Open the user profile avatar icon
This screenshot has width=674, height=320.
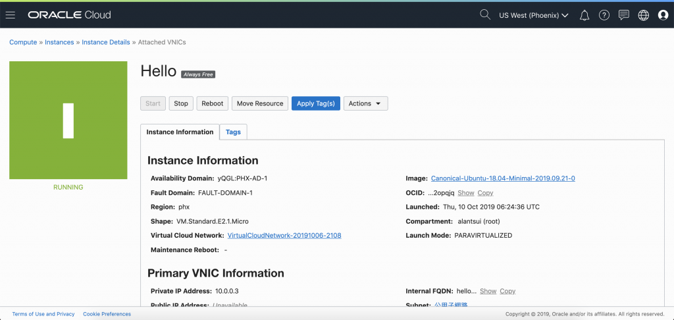pyautogui.click(x=663, y=16)
